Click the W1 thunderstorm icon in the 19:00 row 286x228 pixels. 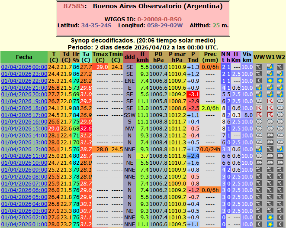coord(270,101)
